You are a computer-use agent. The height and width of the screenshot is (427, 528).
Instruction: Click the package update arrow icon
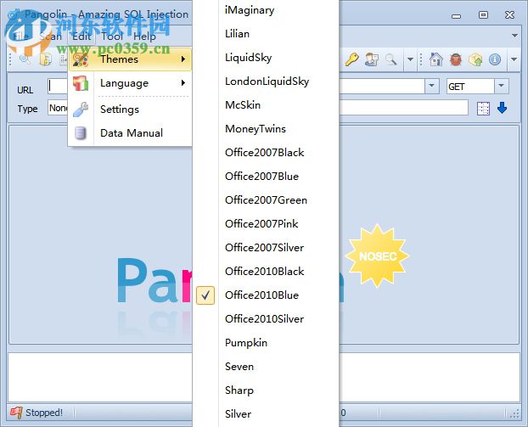475,60
